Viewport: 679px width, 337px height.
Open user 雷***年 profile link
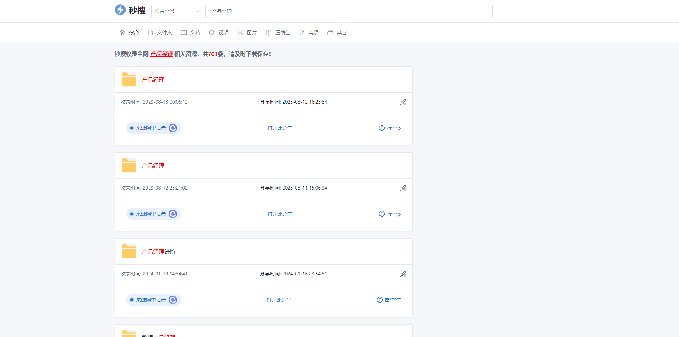[389, 300]
